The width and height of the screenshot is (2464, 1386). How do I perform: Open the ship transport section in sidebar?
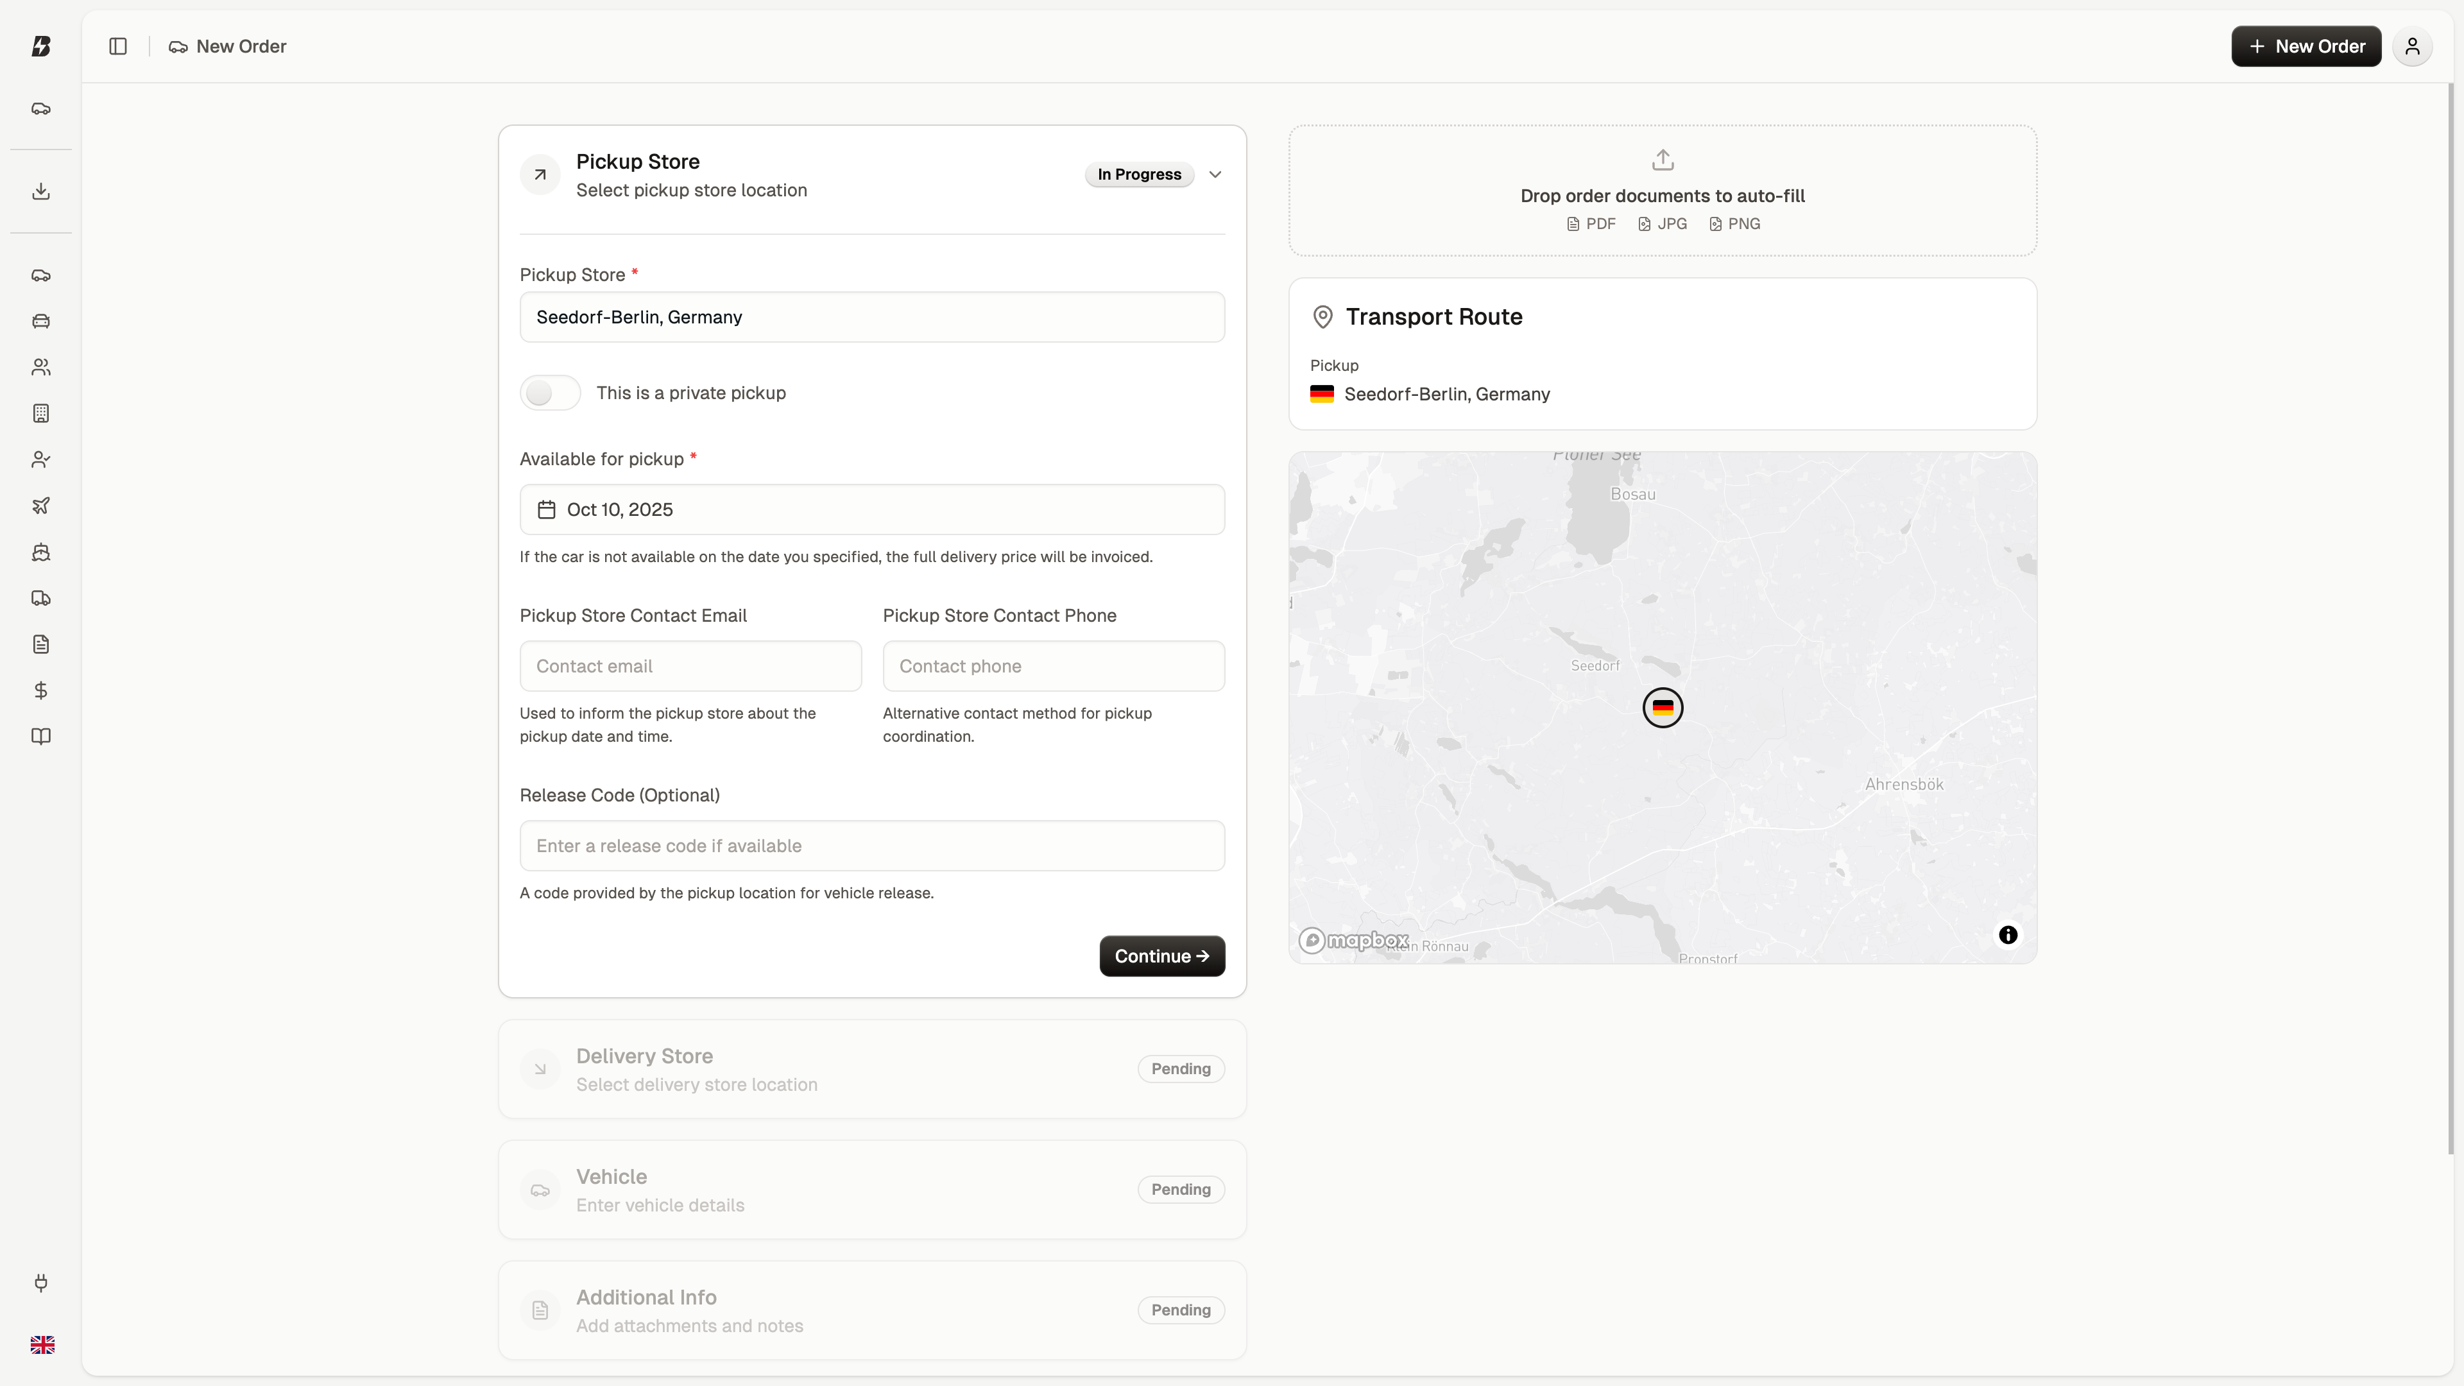point(41,552)
